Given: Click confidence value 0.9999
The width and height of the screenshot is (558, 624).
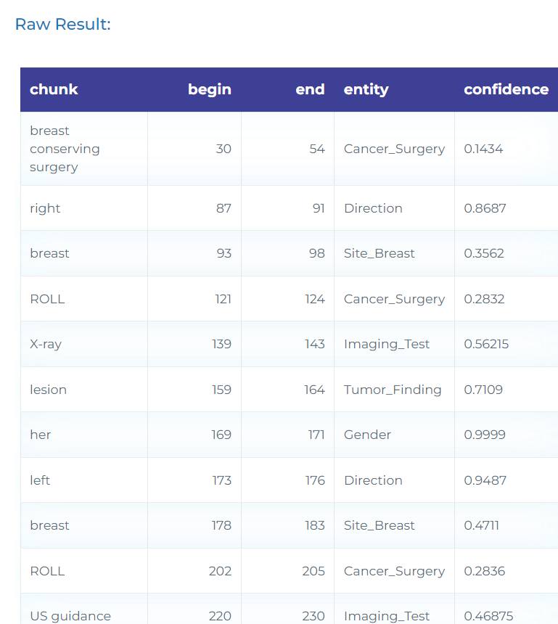Looking at the screenshot, I should [485, 435].
